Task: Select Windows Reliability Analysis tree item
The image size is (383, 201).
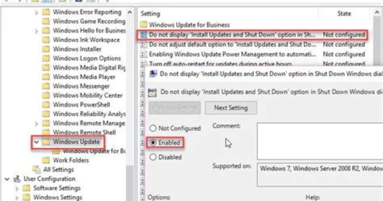Action: click(89, 114)
